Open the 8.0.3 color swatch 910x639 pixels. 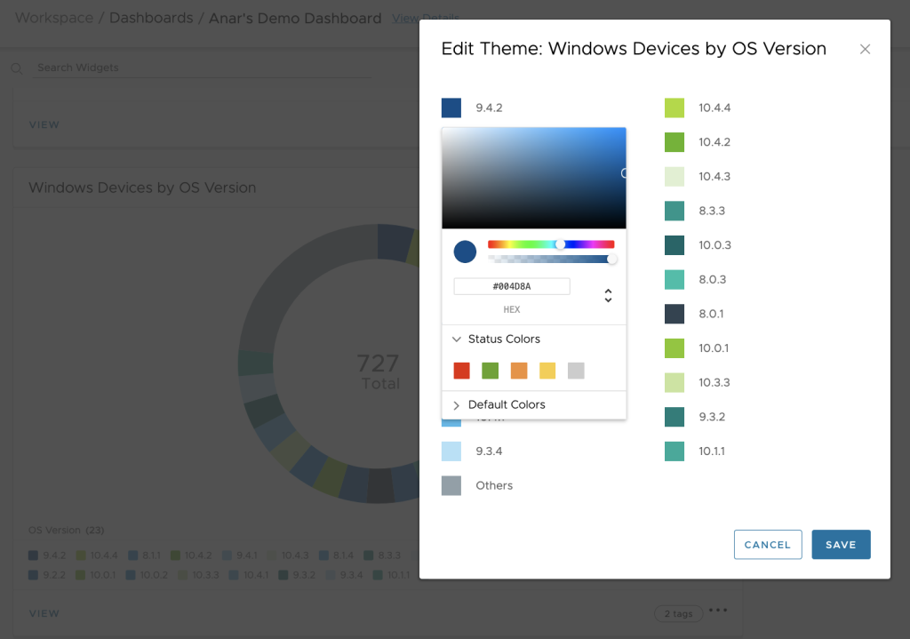[x=675, y=279]
